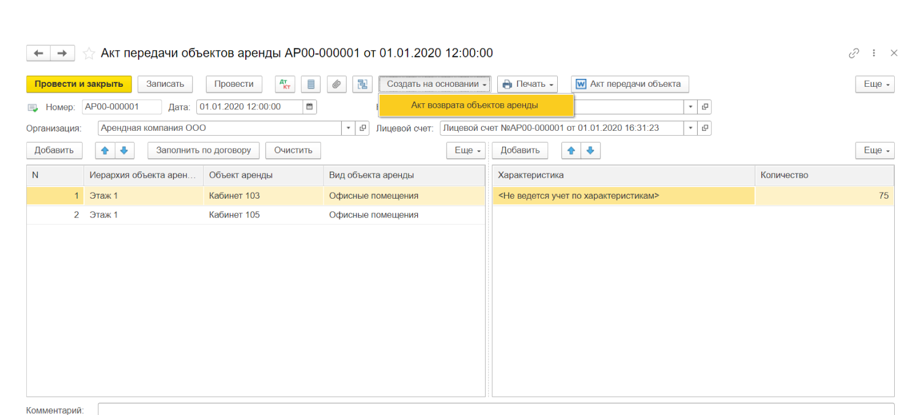The width and height of the screenshot is (918, 415).
Task: Open the attached files paperclip icon
Action: pyautogui.click(x=336, y=84)
